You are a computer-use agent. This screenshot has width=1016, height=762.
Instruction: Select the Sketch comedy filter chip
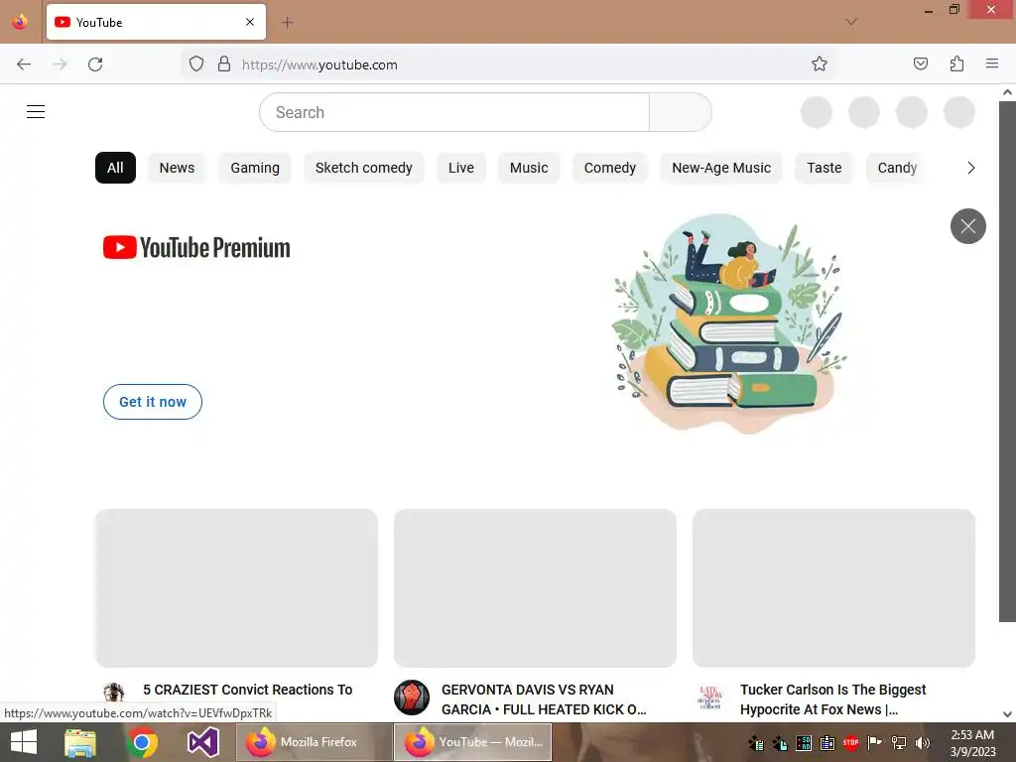(x=363, y=168)
